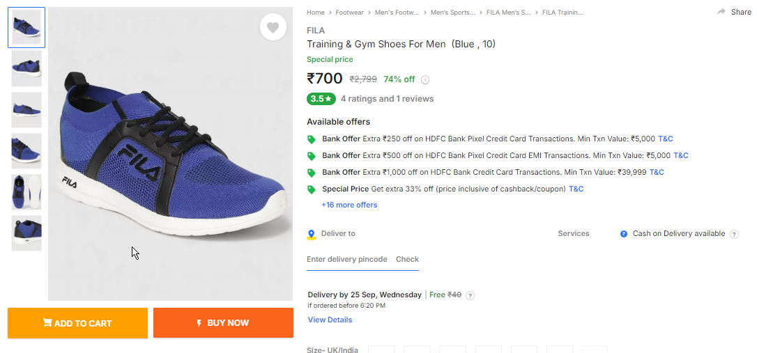Screen dimensions: 757x353
Task: Select the sole view shoe thumbnail
Action: (26, 192)
